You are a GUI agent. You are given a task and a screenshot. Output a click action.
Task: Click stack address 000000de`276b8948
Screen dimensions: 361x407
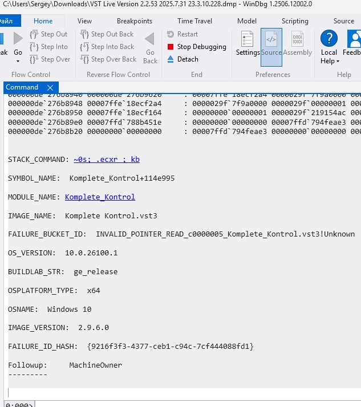(x=45, y=104)
